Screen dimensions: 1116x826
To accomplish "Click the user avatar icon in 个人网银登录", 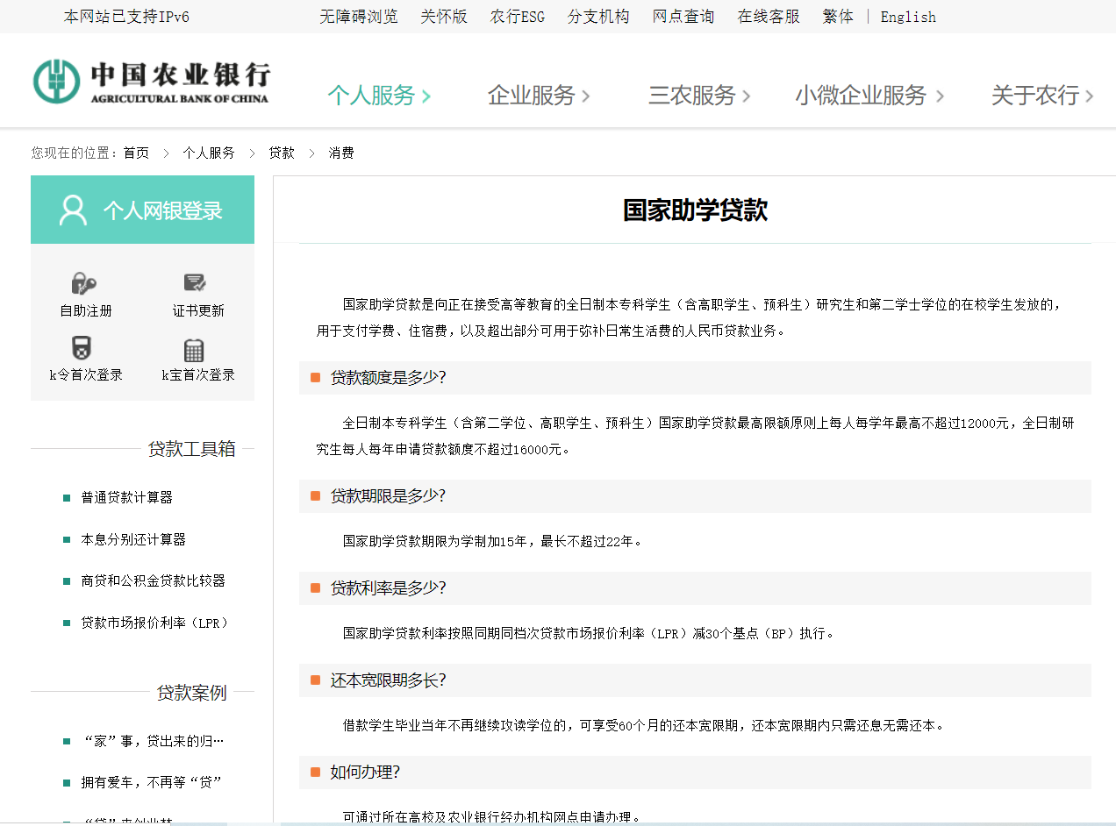I will [74, 210].
